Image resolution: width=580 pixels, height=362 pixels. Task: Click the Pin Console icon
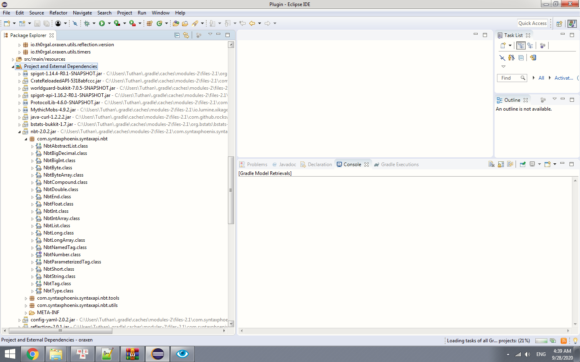[523, 164]
